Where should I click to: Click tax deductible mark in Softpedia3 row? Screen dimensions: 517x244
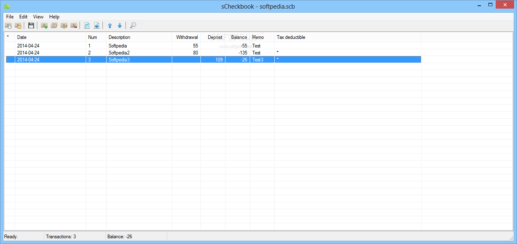pyautogui.click(x=278, y=59)
